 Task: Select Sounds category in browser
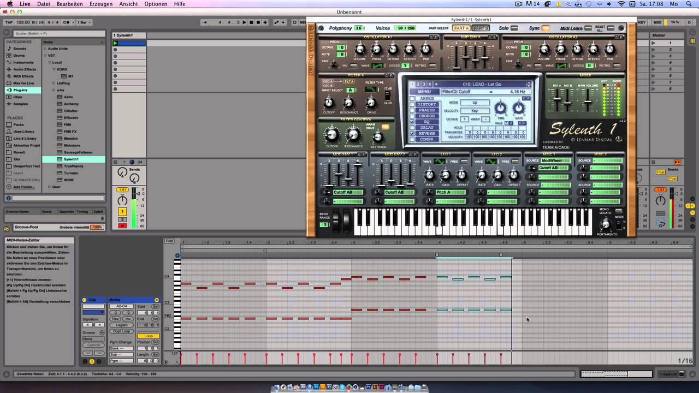pos(20,49)
